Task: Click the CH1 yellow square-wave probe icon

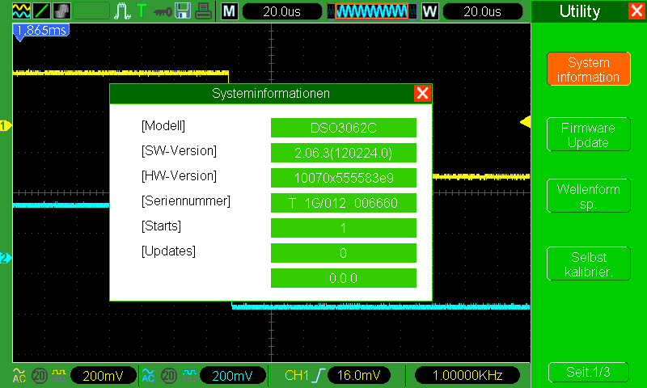Action: click(x=58, y=375)
